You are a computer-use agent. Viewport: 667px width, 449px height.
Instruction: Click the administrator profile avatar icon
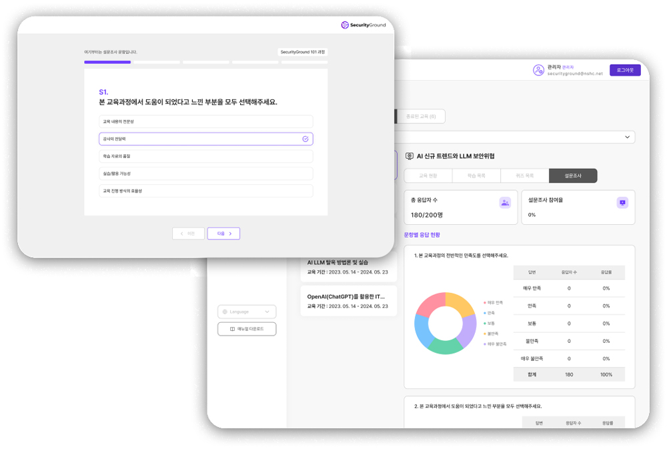(538, 70)
